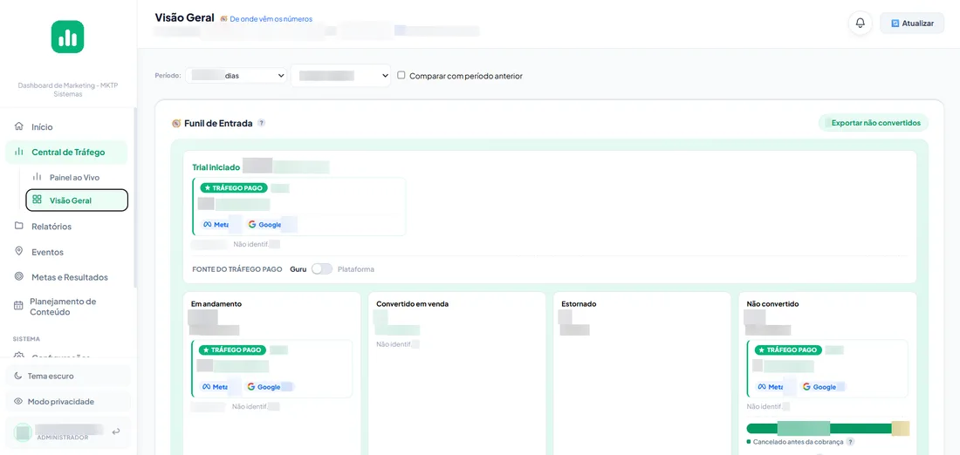Screen dimensions: 960x455
Task: Click the logout arrow icon
Action: pos(116,431)
